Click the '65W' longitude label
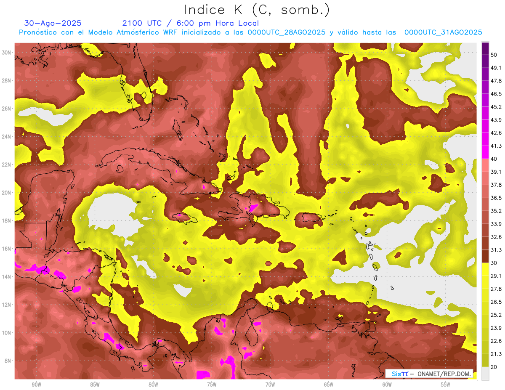The image size is (505, 390). 329,385
